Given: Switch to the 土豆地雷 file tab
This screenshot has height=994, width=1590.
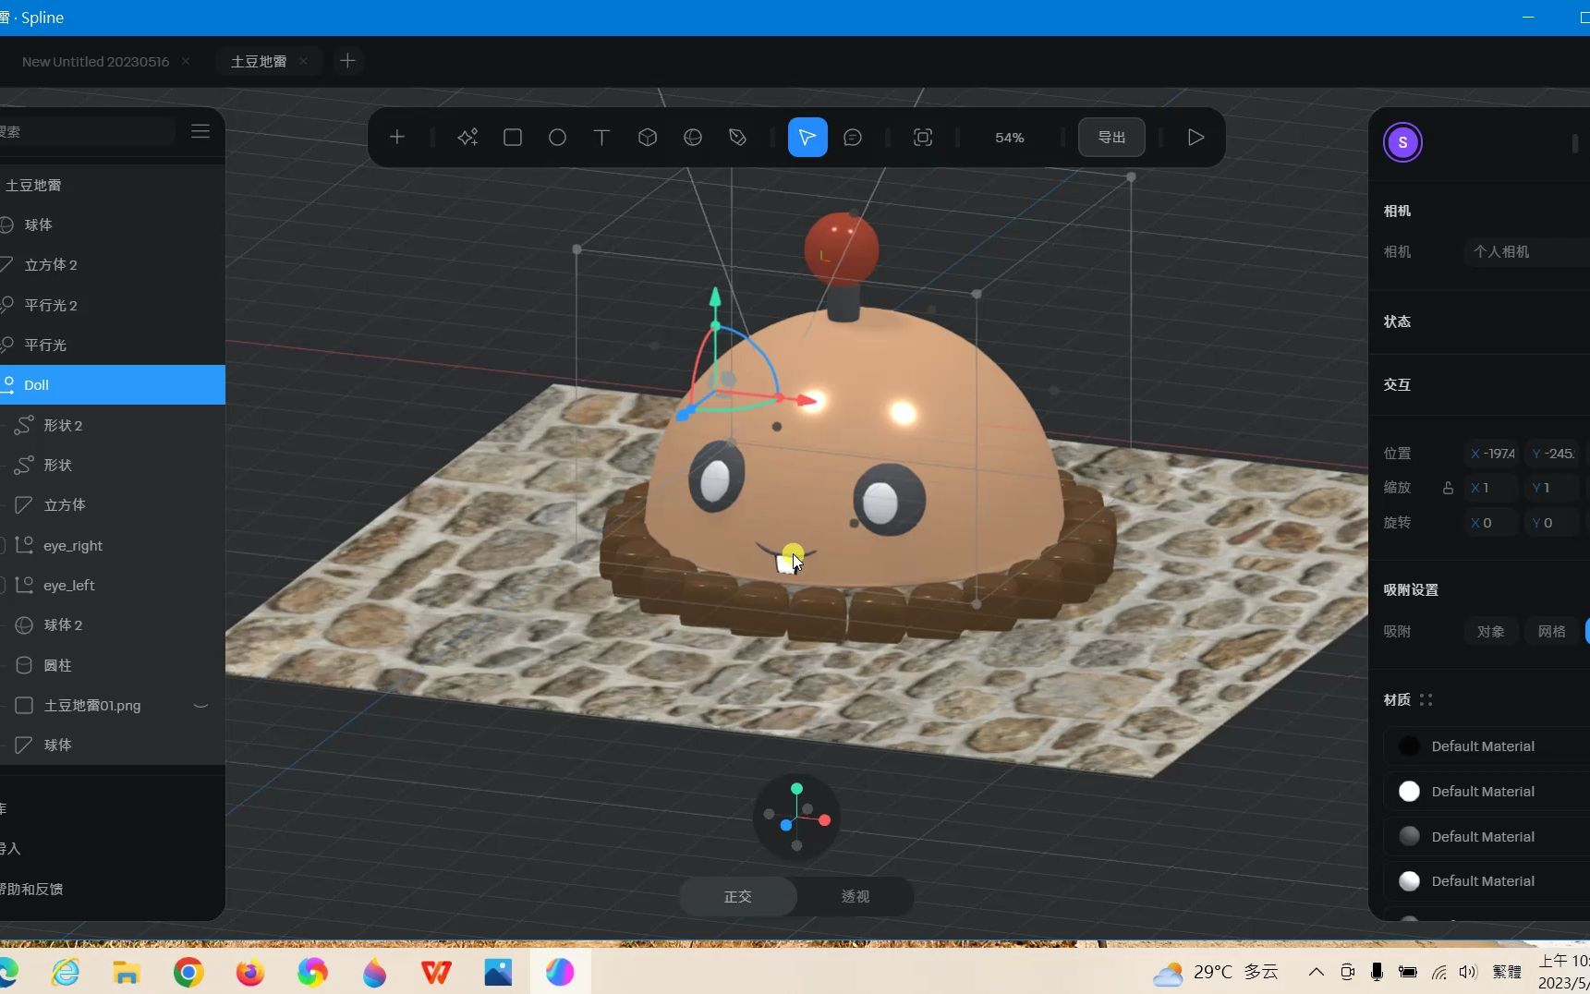Looking at the screenshot, I should (259, 61).
